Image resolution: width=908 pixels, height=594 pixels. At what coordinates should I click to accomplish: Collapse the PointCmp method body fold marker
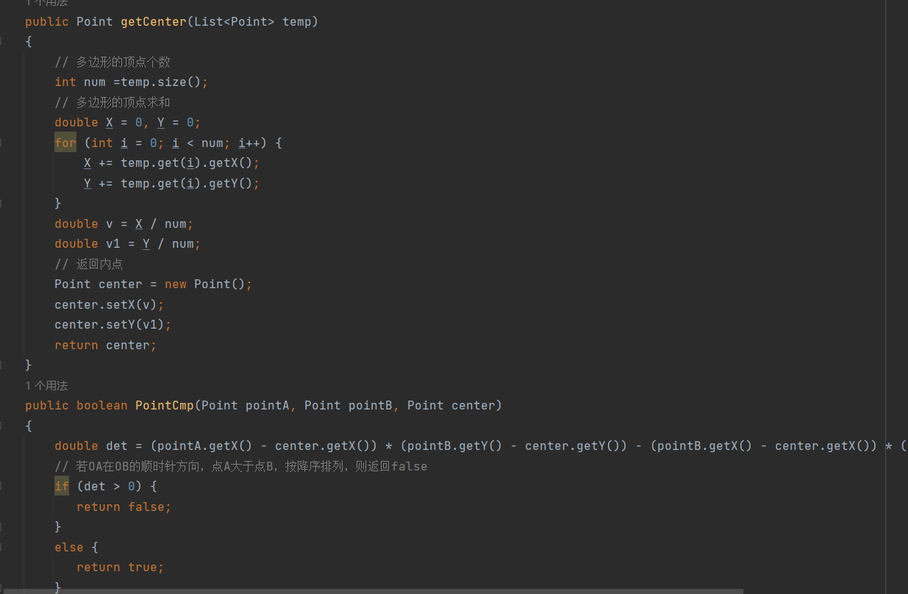click(1, 426)
